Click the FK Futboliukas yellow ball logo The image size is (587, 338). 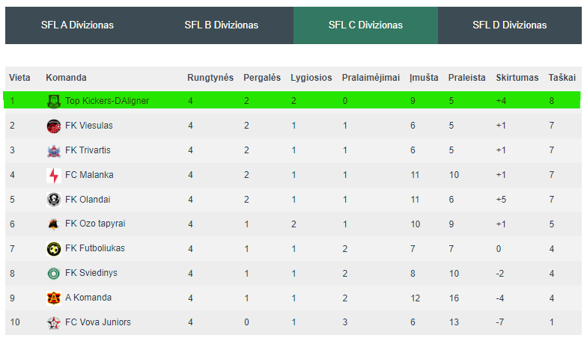[54, 249]
